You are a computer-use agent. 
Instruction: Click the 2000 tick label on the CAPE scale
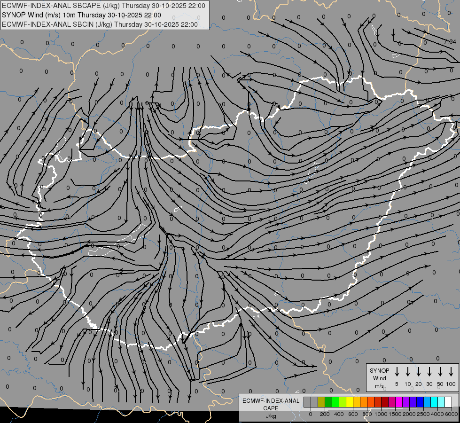click(x=409, y=414)
